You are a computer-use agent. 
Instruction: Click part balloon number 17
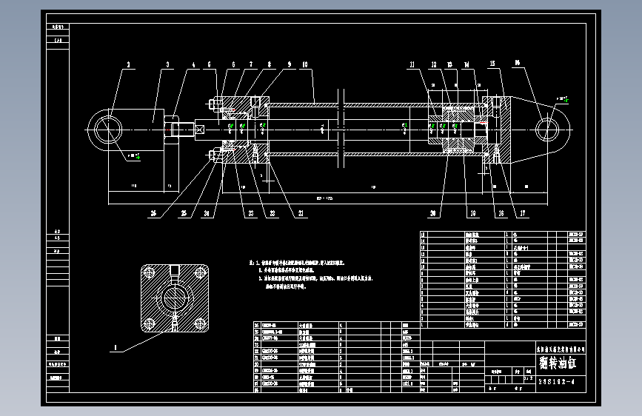tap(523, 213)
